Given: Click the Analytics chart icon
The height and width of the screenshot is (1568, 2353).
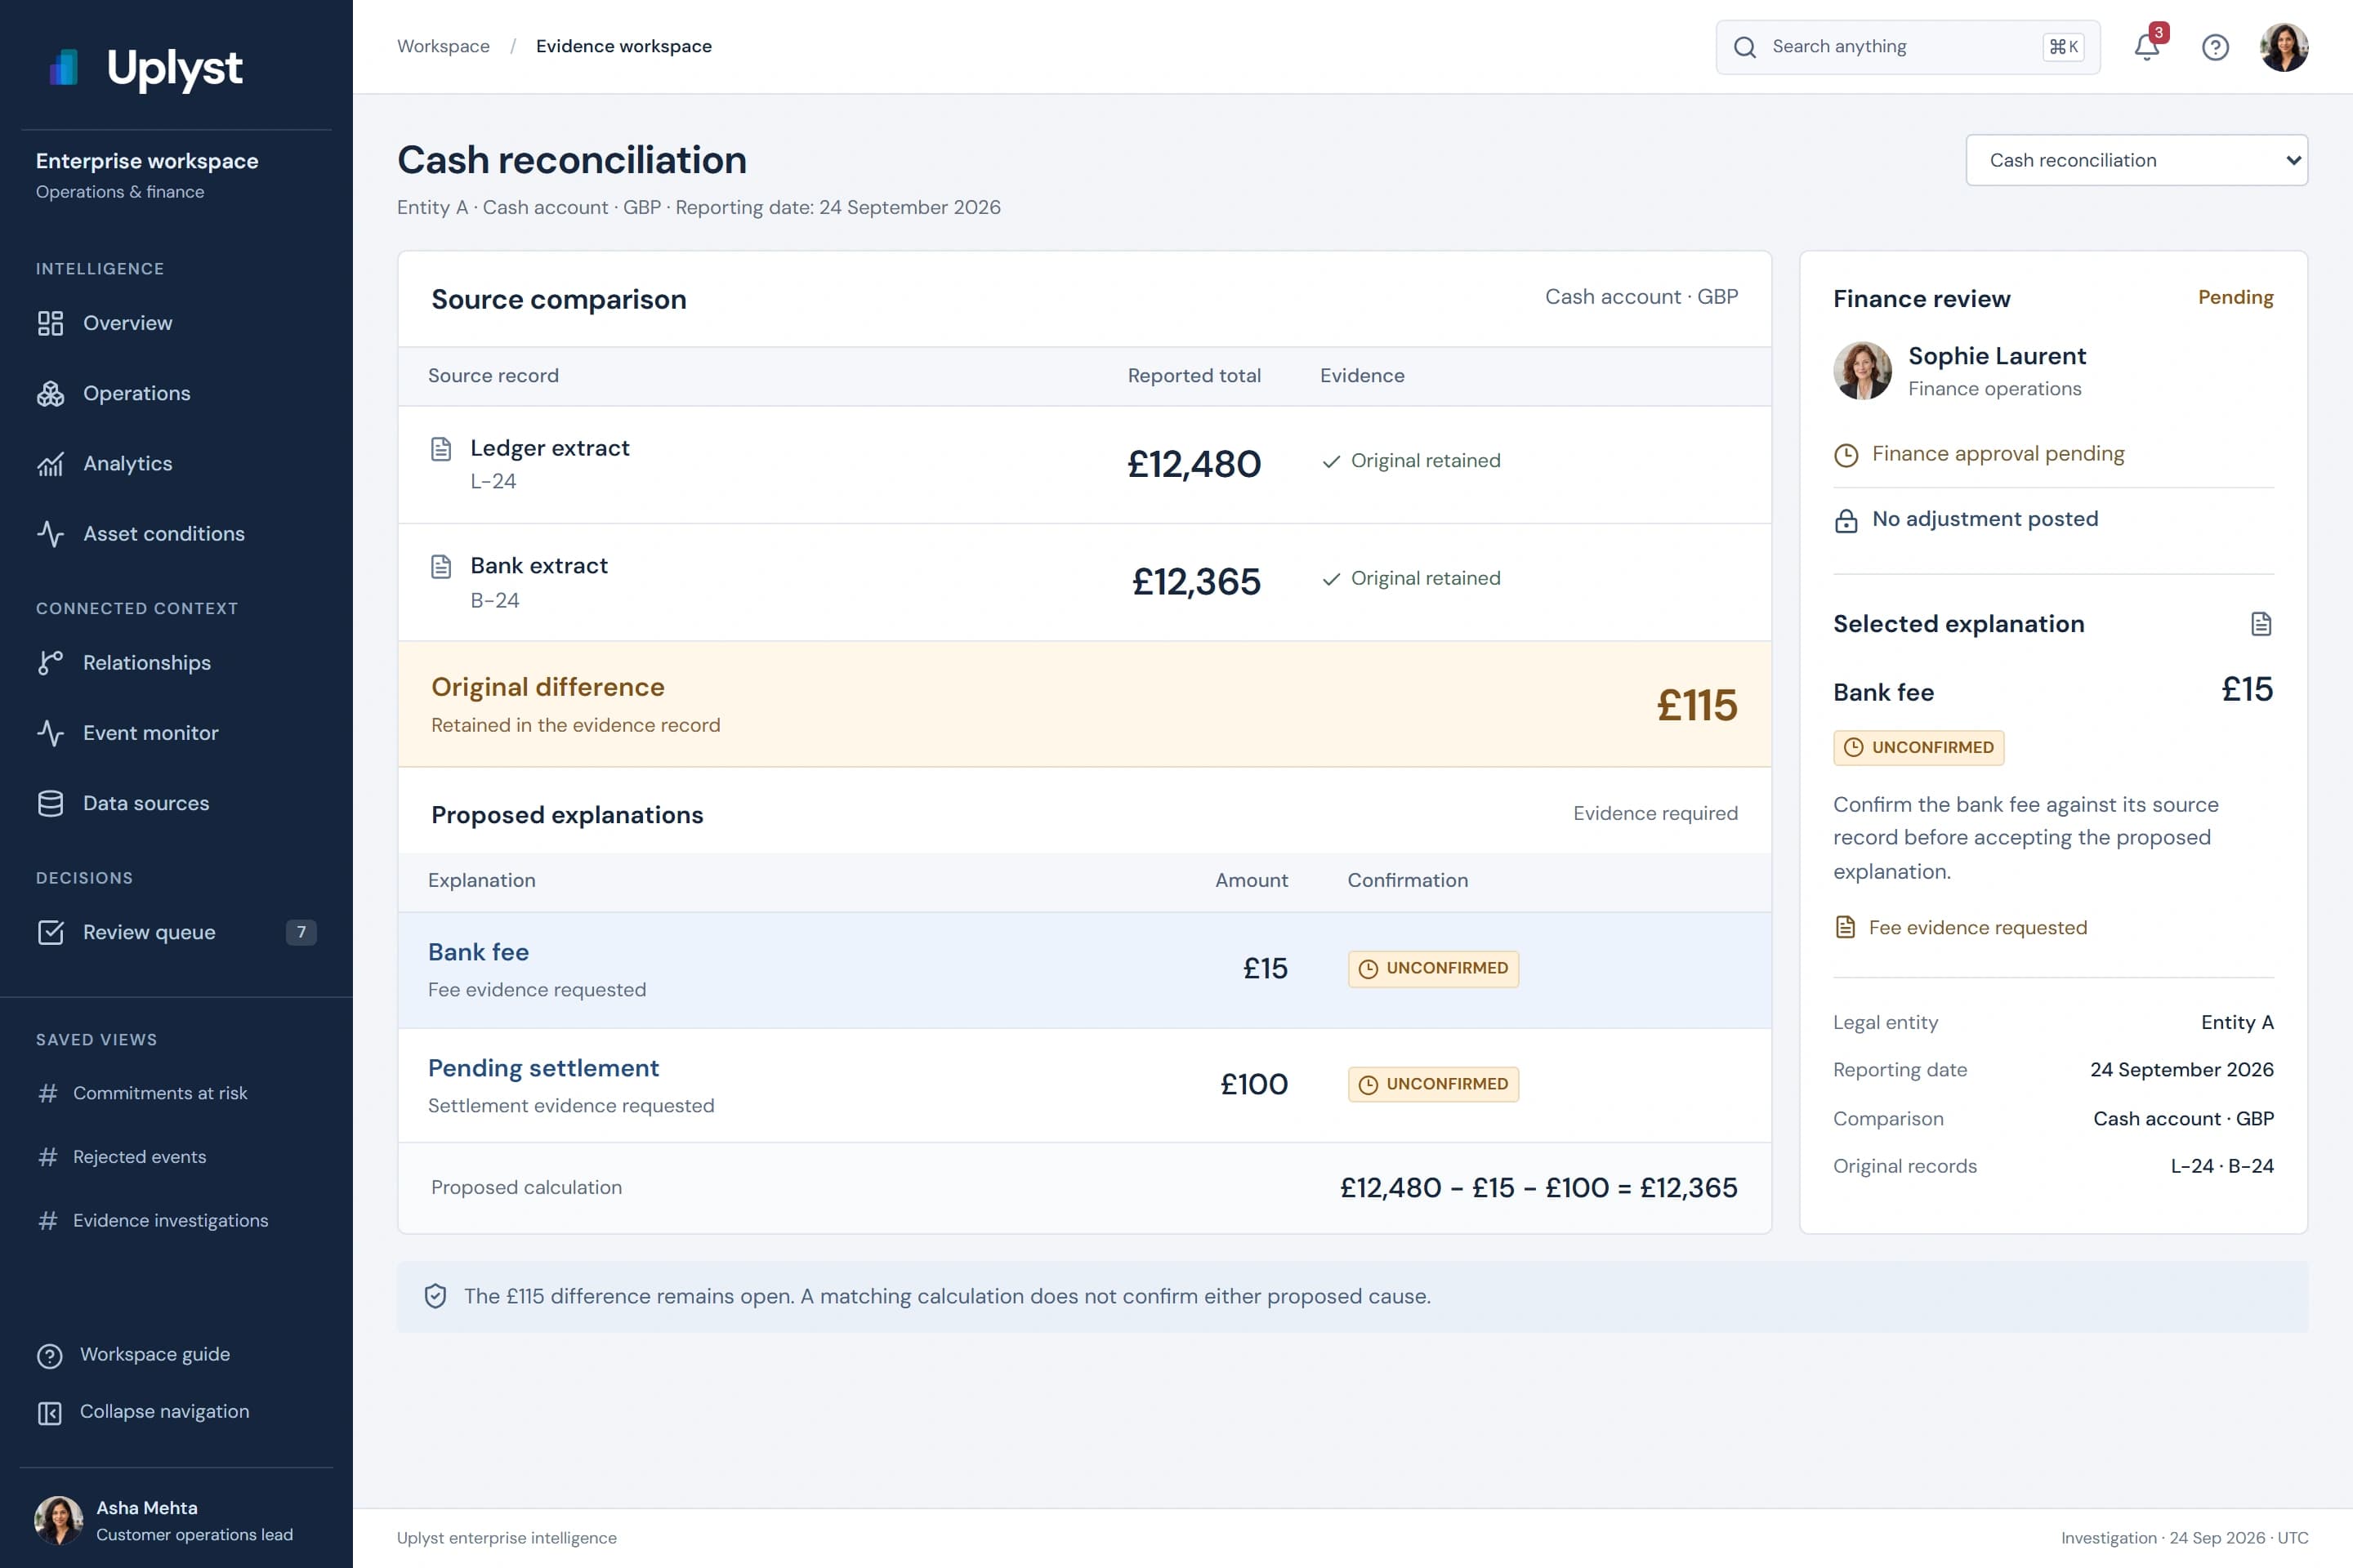Looking at the screenshot, I should click(50, 463).
